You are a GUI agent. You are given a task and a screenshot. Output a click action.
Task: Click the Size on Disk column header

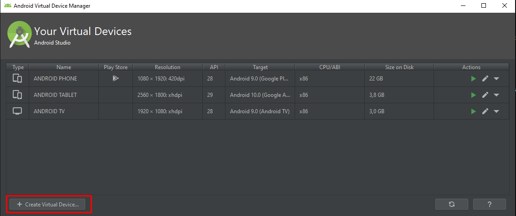[399, 67]
